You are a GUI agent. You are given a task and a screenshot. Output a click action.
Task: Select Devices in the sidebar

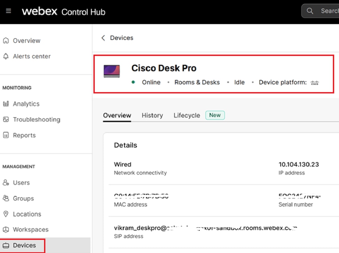click(x=24, y=245)
